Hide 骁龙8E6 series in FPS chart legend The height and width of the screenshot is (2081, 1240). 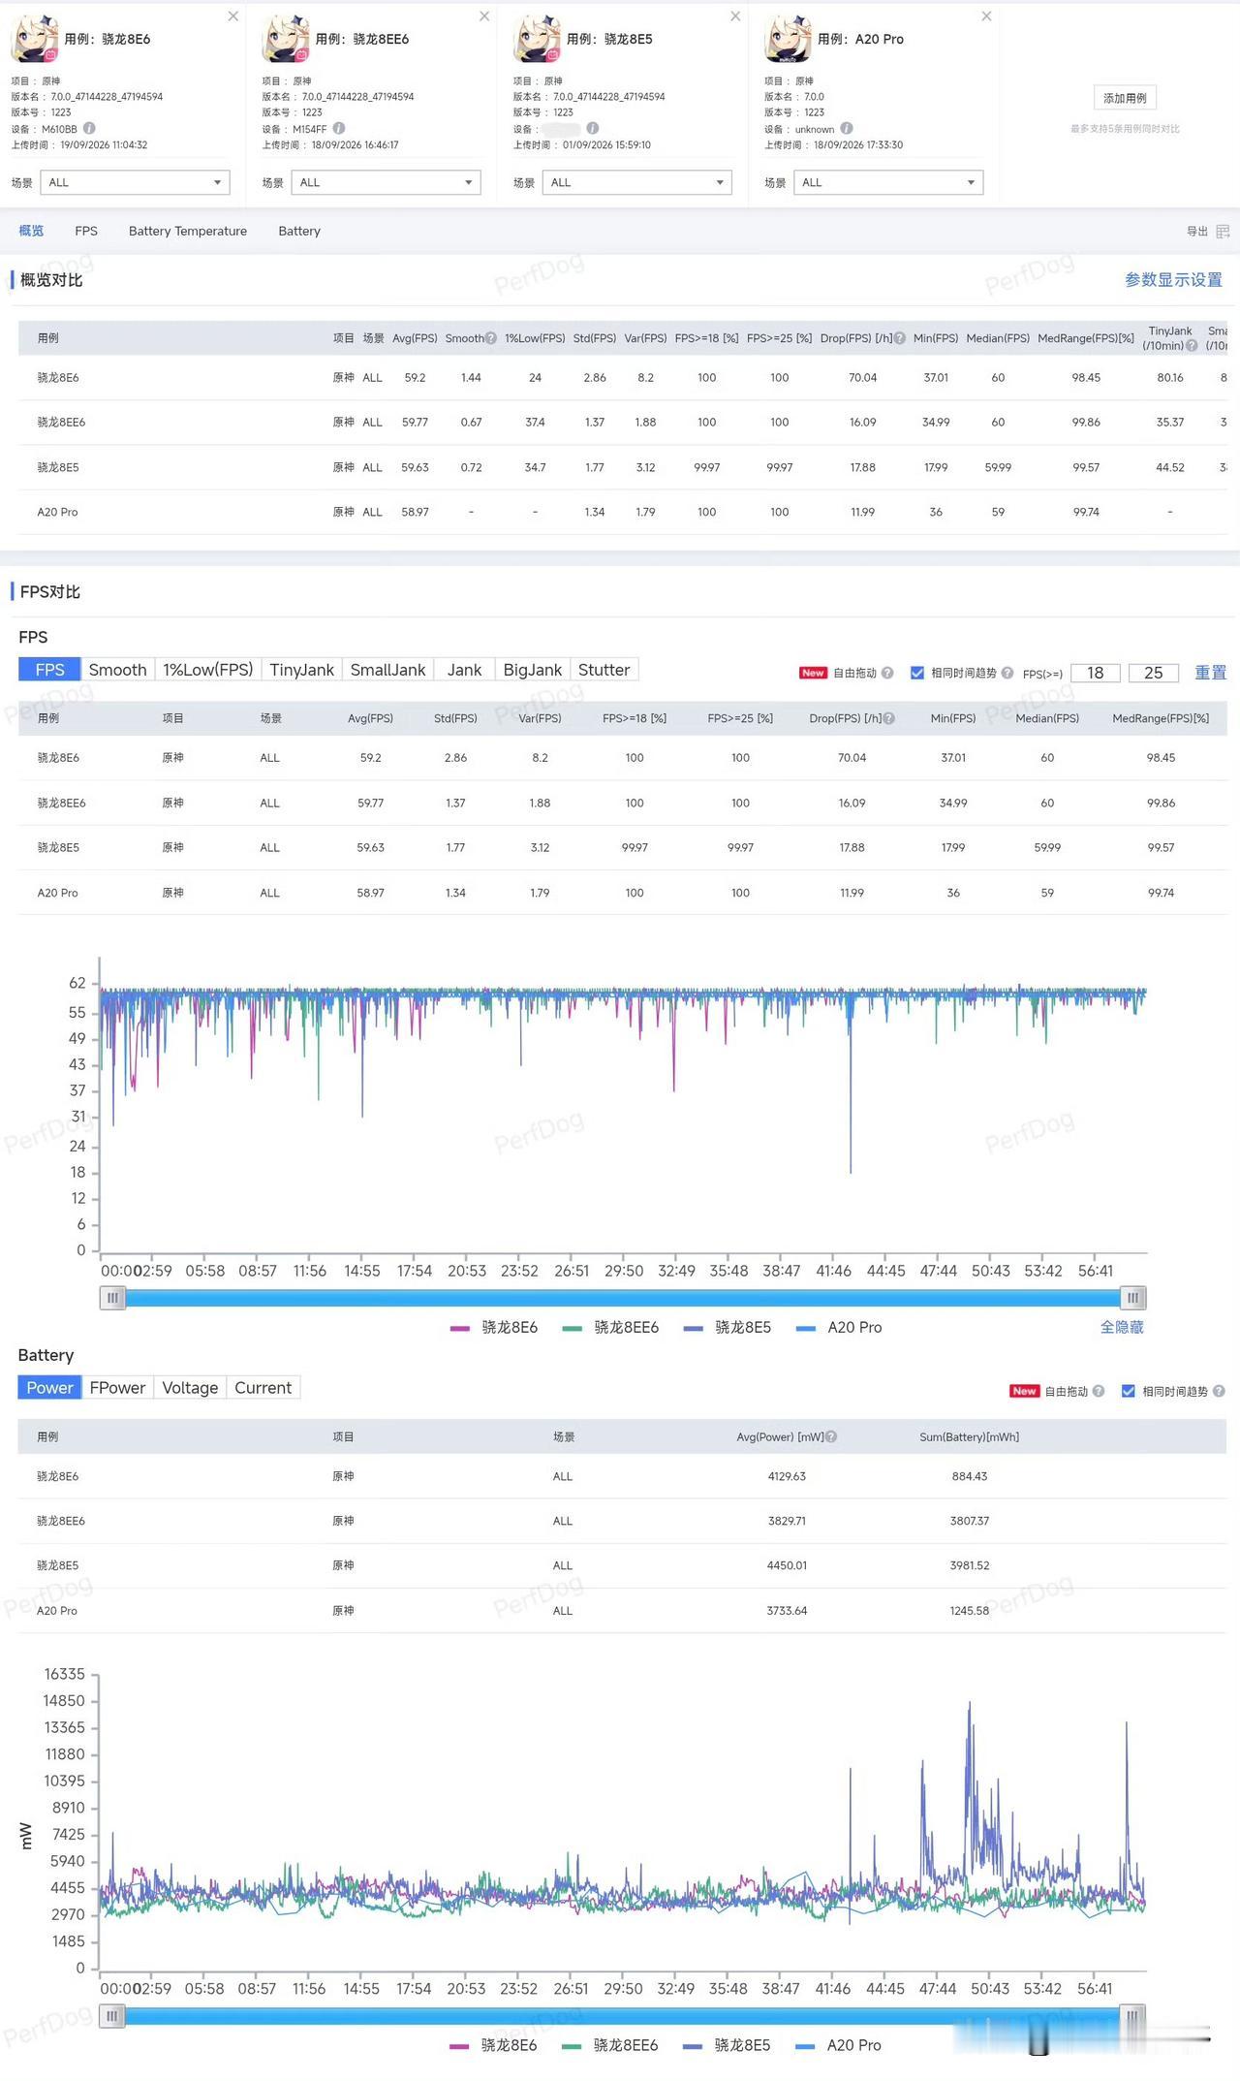[x=494, y=1327]
